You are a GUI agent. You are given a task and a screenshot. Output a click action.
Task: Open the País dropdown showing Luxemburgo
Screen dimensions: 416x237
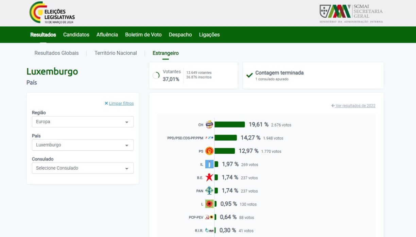pos(83,145)
